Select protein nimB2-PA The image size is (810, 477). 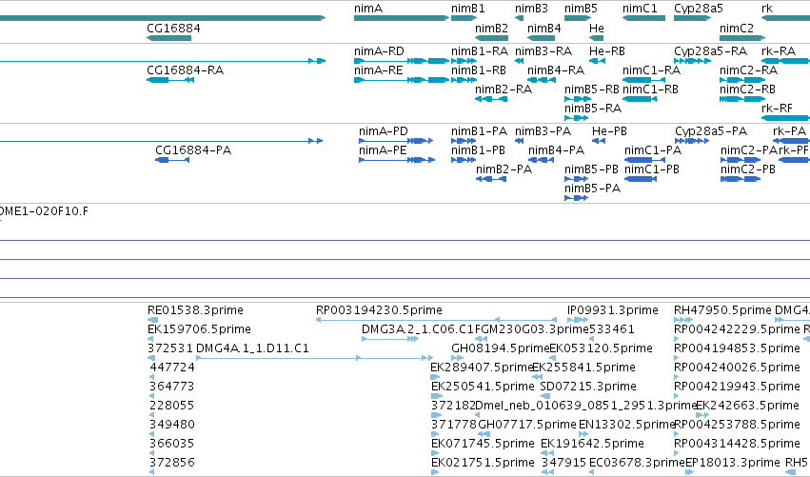[x=491, y=179]
